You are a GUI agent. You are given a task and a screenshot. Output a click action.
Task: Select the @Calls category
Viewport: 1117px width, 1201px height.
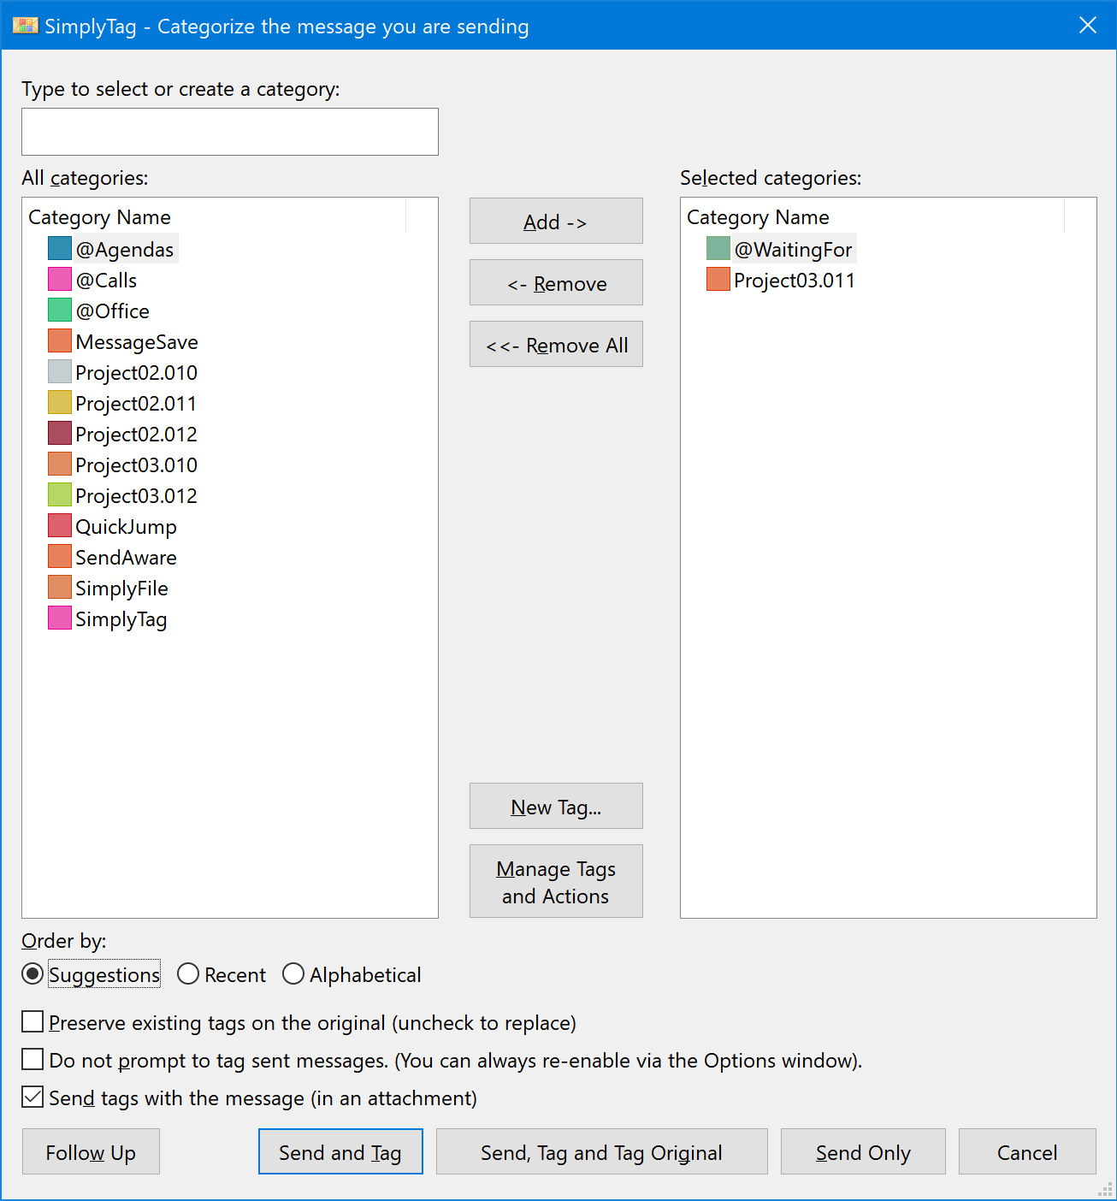click(x=106, y=281)
